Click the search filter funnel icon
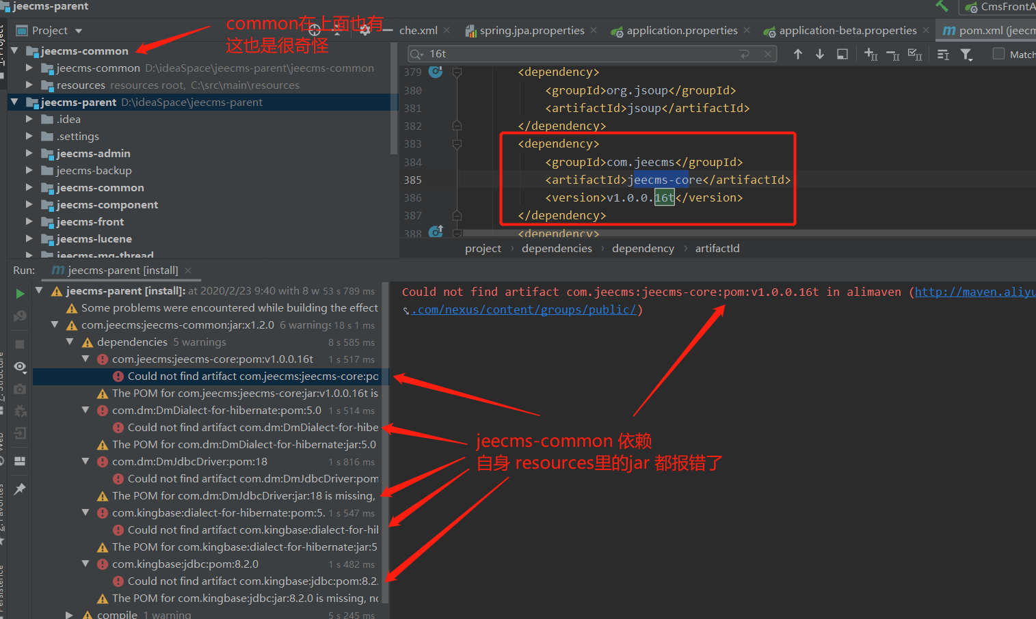This screenshot has height=619, width=1036. (x=966, y=55)
